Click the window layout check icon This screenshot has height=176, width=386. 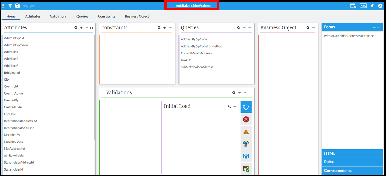pos(353,6)
